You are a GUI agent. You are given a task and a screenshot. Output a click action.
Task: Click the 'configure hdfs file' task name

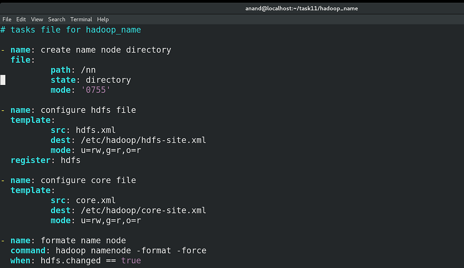tap(88, 110)
